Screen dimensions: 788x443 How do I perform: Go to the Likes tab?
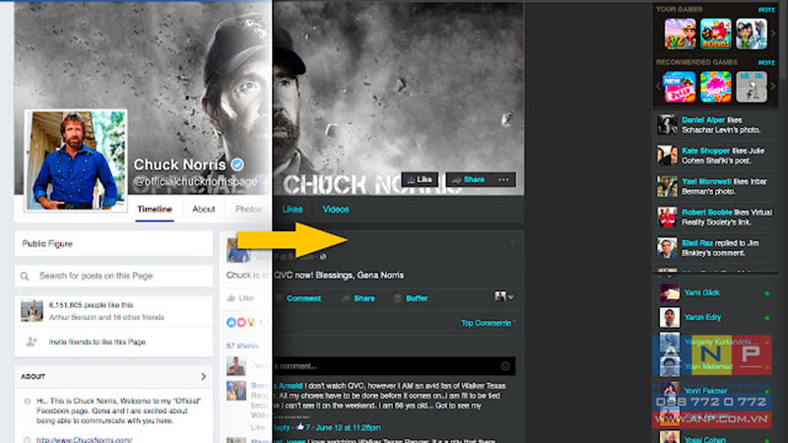[x=293, y=209]
